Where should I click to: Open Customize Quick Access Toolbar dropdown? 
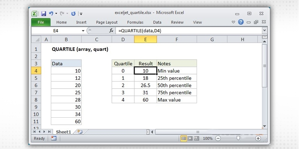tap(81, 14)
